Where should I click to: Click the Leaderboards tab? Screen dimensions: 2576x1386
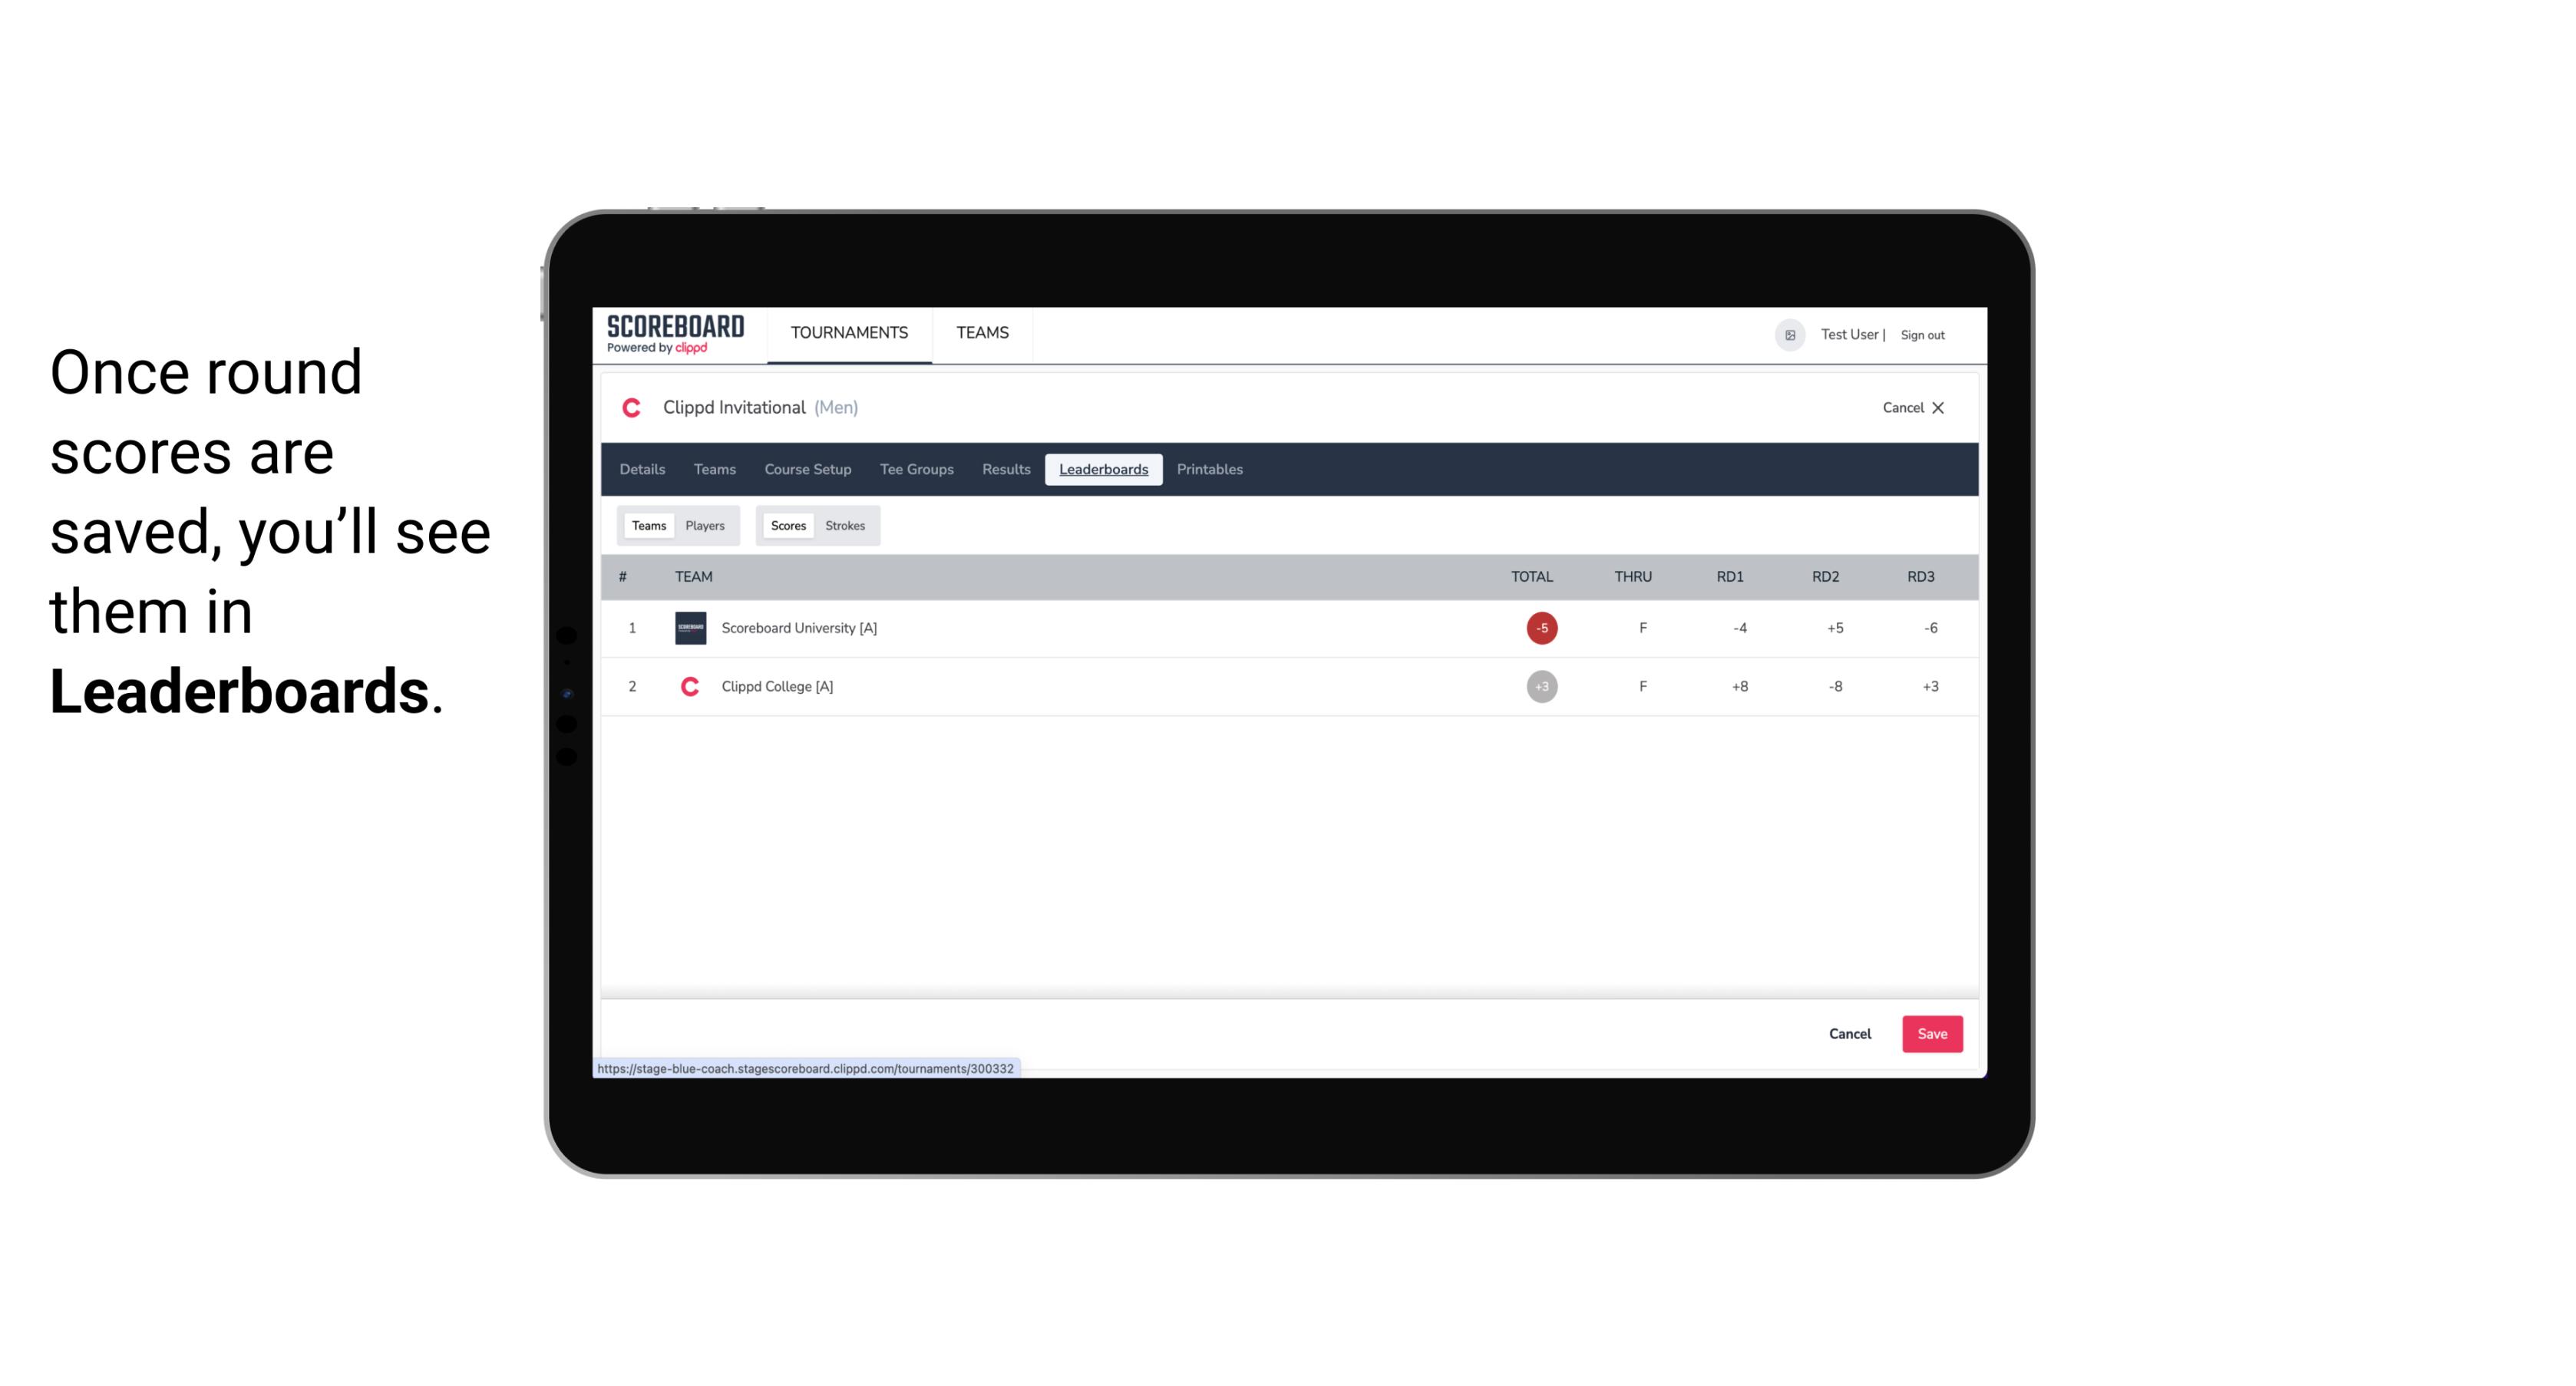(1105, 470)
